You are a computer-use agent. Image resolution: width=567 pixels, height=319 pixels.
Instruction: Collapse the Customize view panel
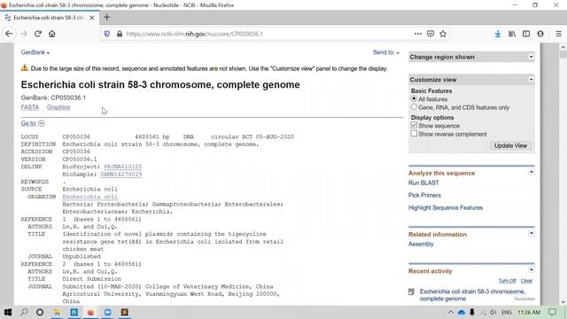pos(531,79)
